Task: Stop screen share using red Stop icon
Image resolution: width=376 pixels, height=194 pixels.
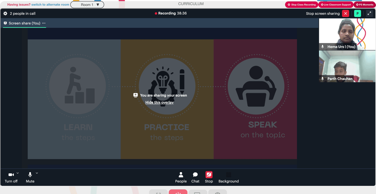Action: (209, 175)
